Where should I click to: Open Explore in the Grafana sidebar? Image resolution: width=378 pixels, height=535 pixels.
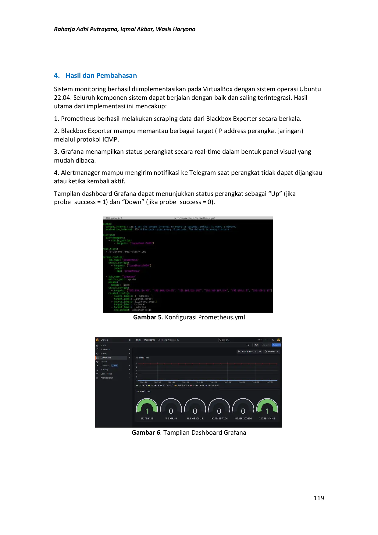coord(104,362)
